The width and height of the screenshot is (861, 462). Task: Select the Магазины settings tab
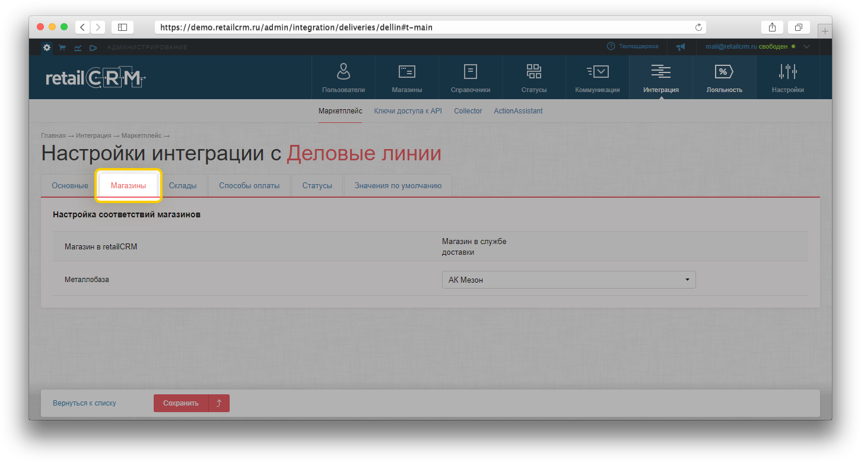(x=128, y=185)
